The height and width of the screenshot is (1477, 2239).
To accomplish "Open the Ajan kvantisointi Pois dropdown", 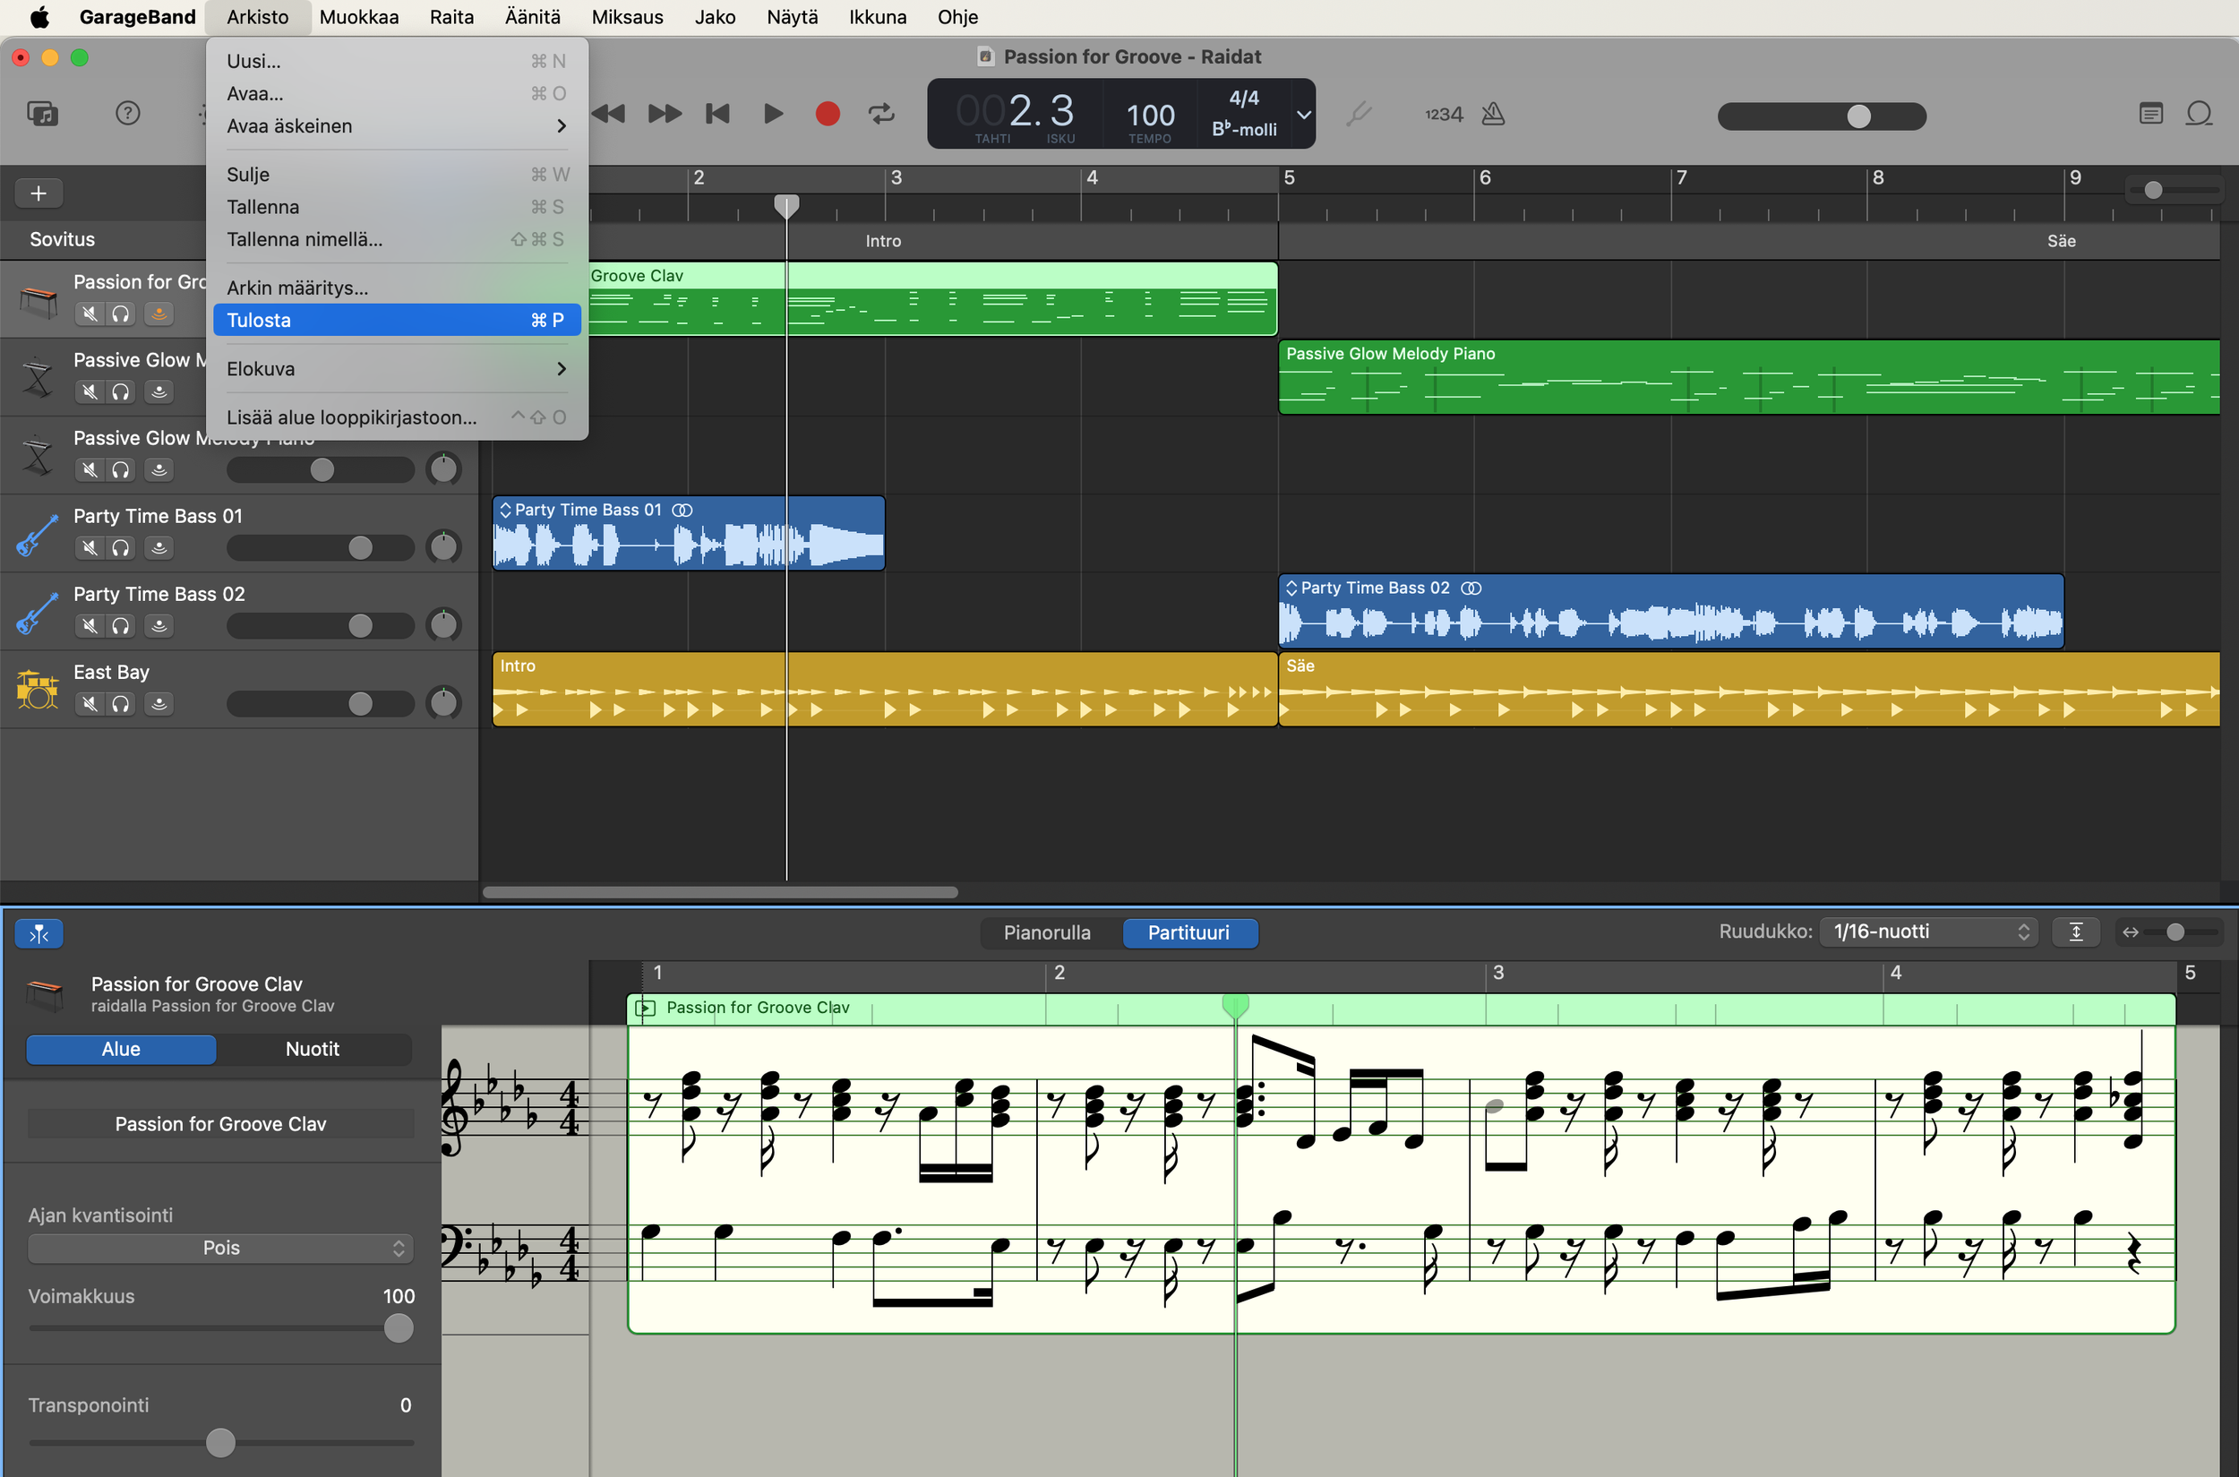I will point(220,1247).
